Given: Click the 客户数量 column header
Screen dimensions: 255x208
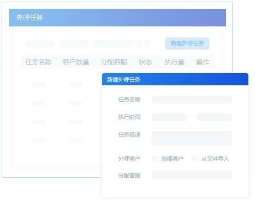Looking at the screenshot, I should coord(76,62).
